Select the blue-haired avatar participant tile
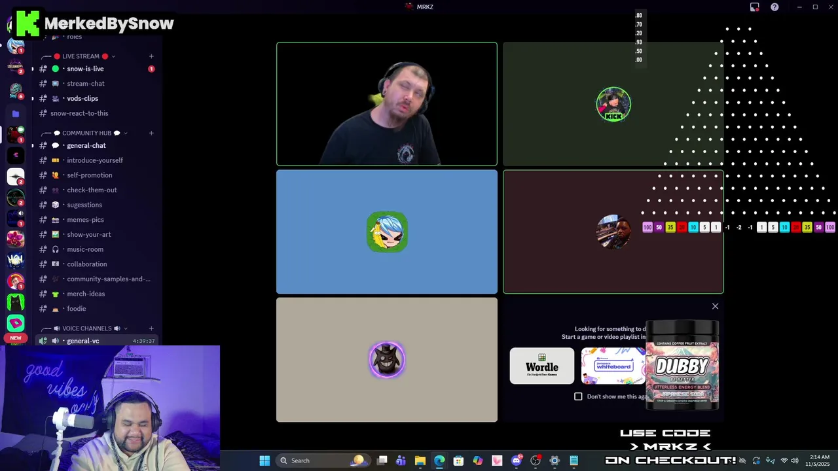838x471 pixels. pyautogui.click(x=387, y=232)
